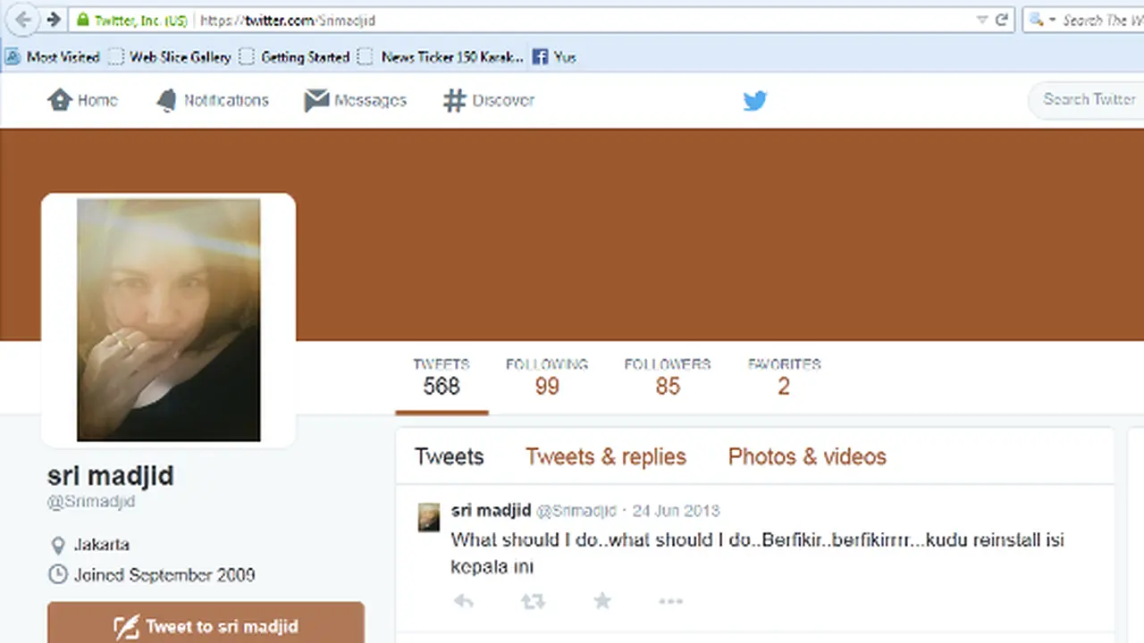The image size is (1144, 643).
Task: Click the Tweet to sri madjid button
Action: (206, 623)
